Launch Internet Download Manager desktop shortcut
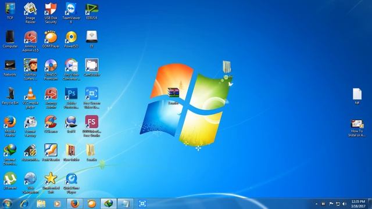The image size is (372, 209). (10, 155)
